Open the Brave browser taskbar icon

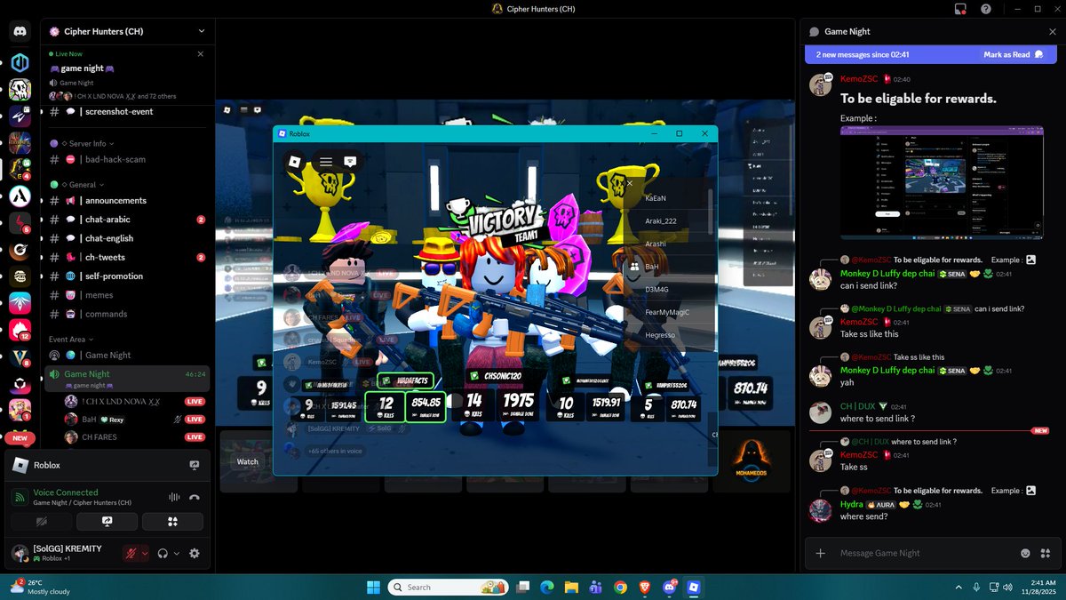[646, 587]
